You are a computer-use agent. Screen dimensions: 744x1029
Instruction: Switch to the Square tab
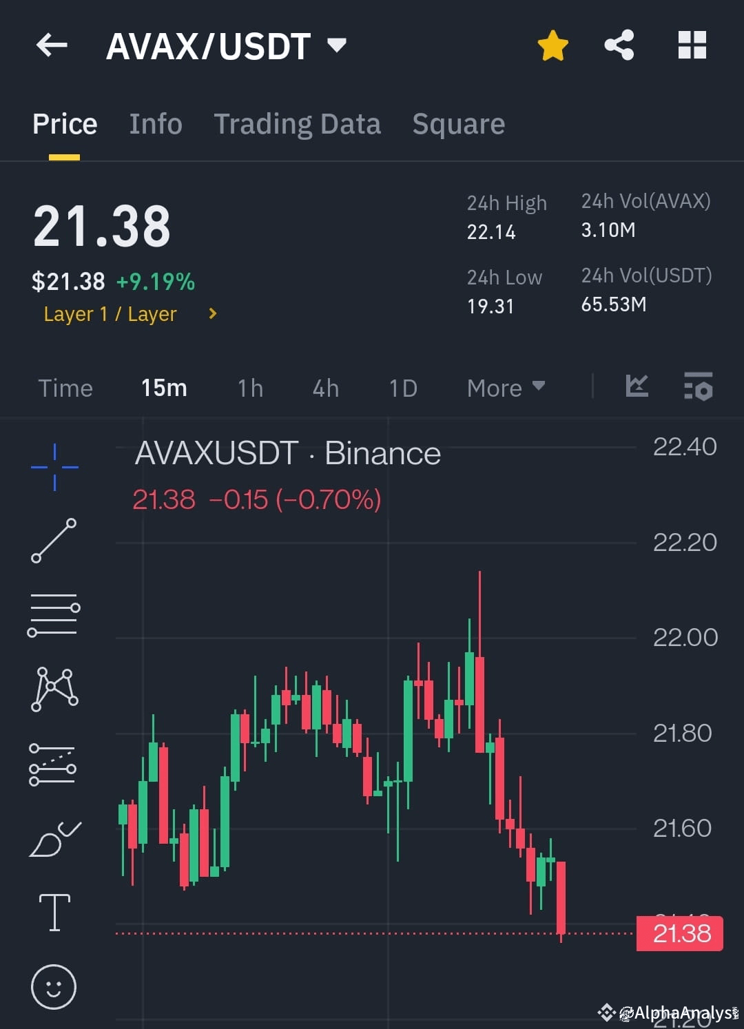458,124
